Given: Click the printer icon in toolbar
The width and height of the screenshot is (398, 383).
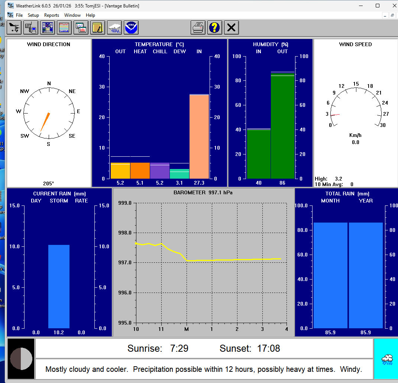Looking at the screenshot, I should 198,28.
